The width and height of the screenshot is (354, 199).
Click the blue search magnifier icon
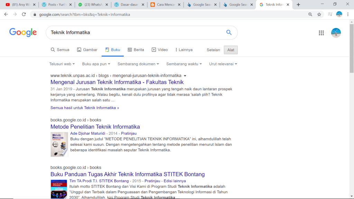229,32
